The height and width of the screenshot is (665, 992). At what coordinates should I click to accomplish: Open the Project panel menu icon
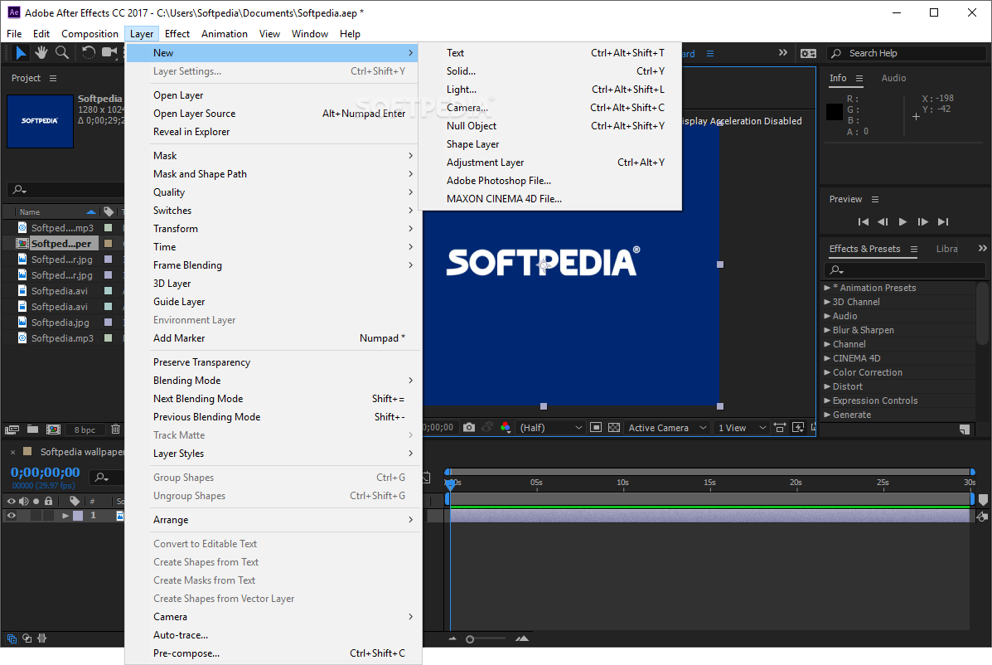coord(53,79)
